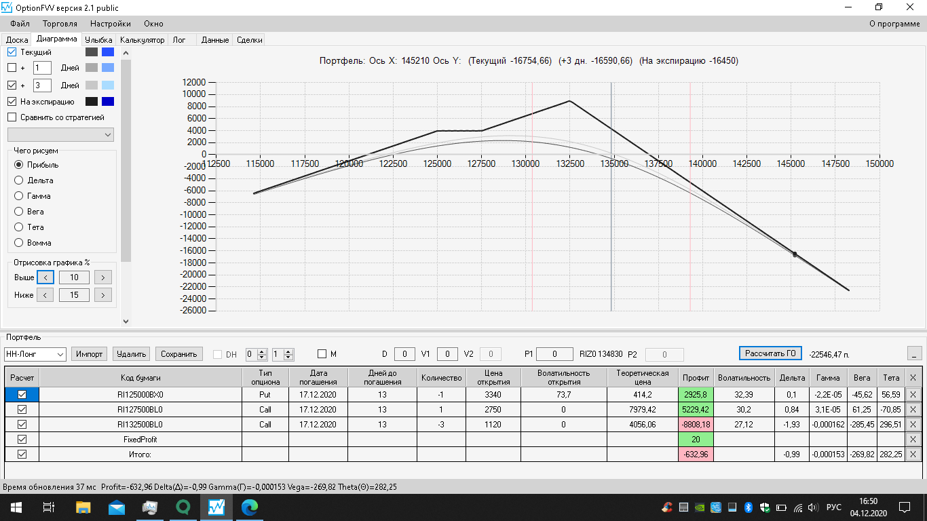
Task: Uncheck the Текущий curve checkbox
Action: pyautogui.click(x=12, y=52)
